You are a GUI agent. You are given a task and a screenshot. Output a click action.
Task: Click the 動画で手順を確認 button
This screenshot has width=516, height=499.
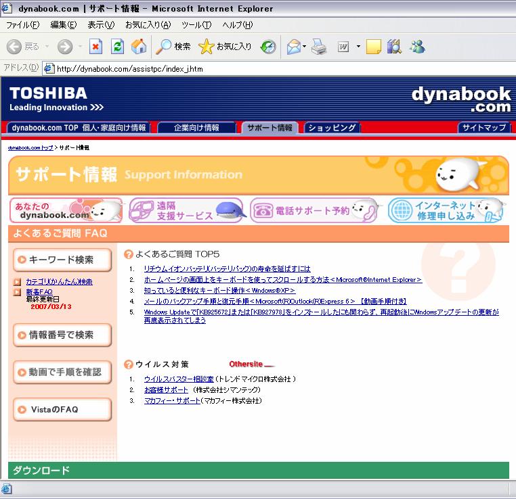click(x=62, y=372)
